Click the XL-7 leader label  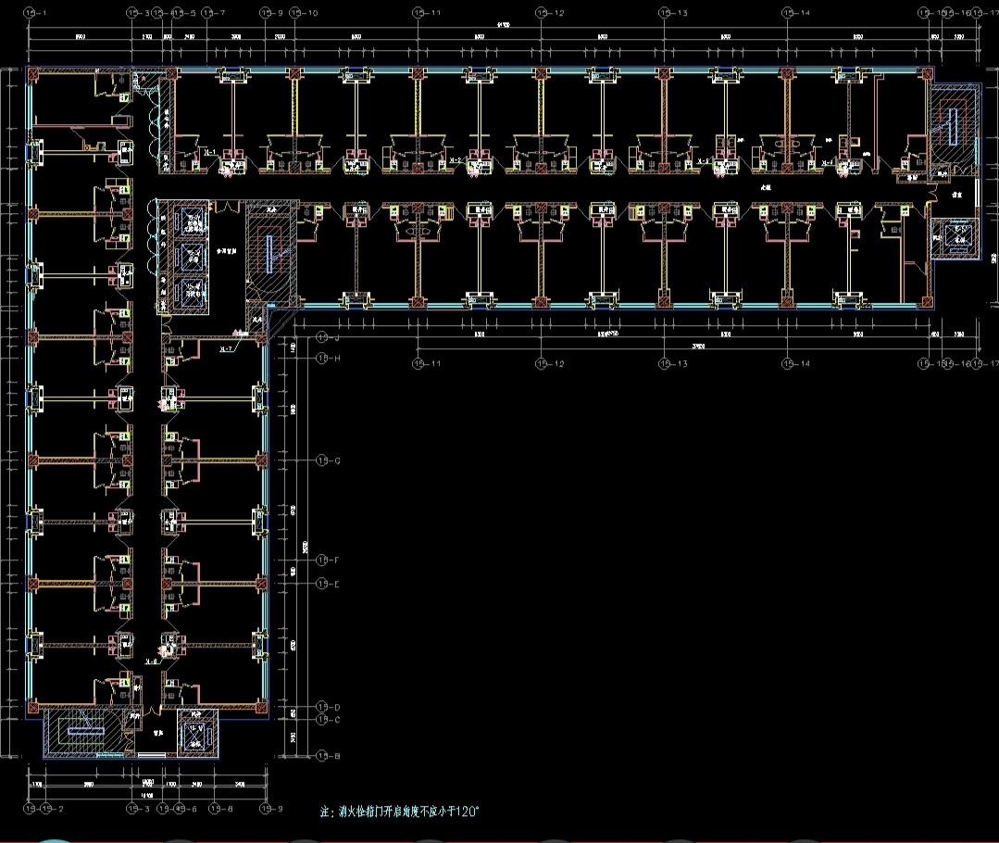(x=226, y=350)
